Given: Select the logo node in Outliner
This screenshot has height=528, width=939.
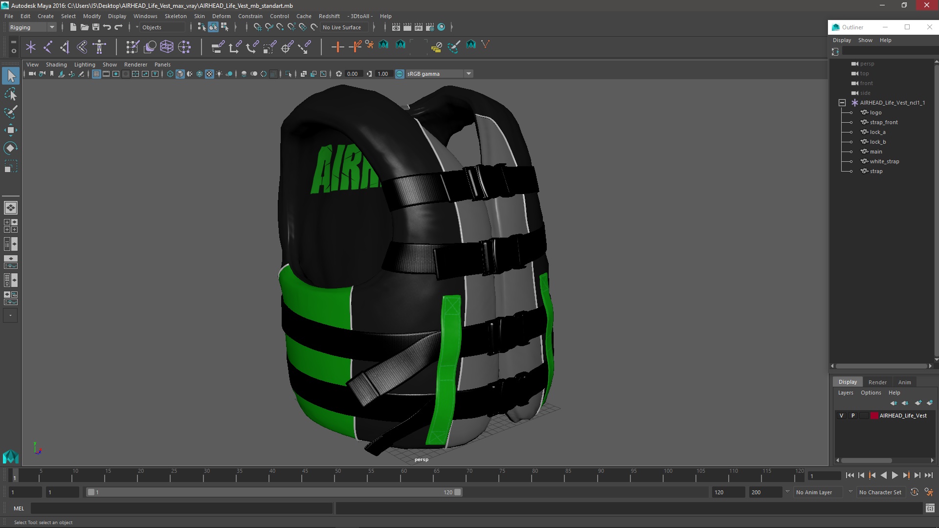Looking at the screenshot, I should [x=875, y=112].
